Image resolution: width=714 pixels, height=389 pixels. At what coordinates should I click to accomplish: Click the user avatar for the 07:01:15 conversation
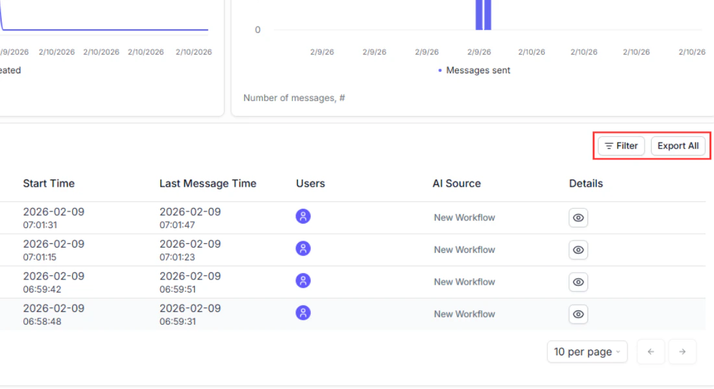303,249
